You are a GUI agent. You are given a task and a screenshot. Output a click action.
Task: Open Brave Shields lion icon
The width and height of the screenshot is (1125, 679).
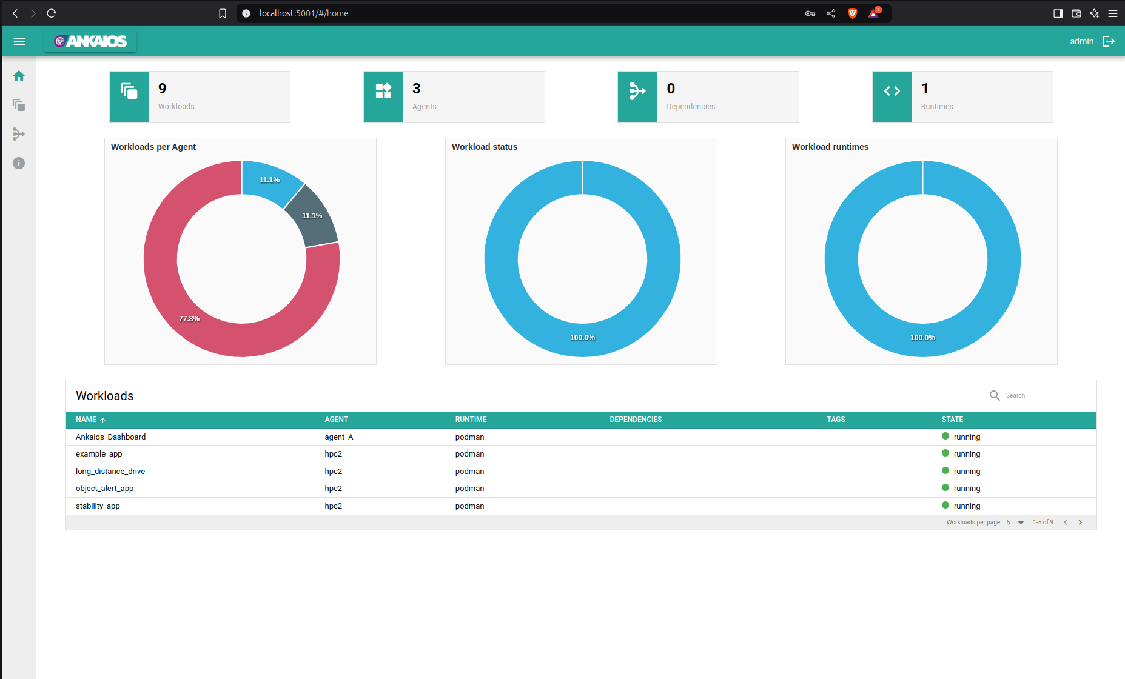coord(853,13)
